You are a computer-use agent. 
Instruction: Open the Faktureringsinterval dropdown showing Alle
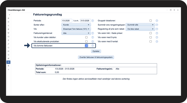click(x=76, y=33)
